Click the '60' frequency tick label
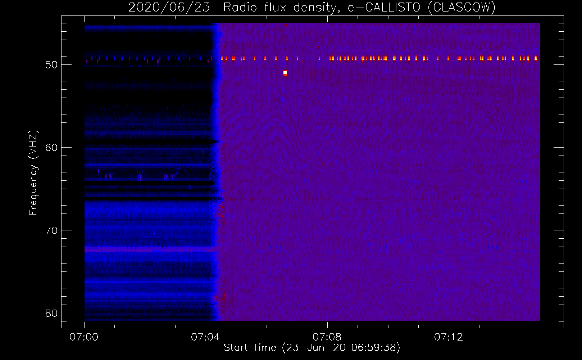Screen dimensions: 582x360 coord(51,148)
